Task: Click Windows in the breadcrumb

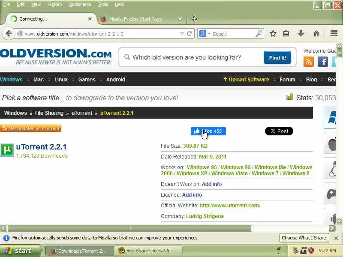Action: tap(15, 113)
